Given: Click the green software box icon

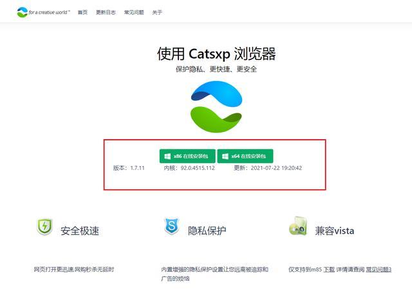Looking at the screenshot, I should [298, 226].
